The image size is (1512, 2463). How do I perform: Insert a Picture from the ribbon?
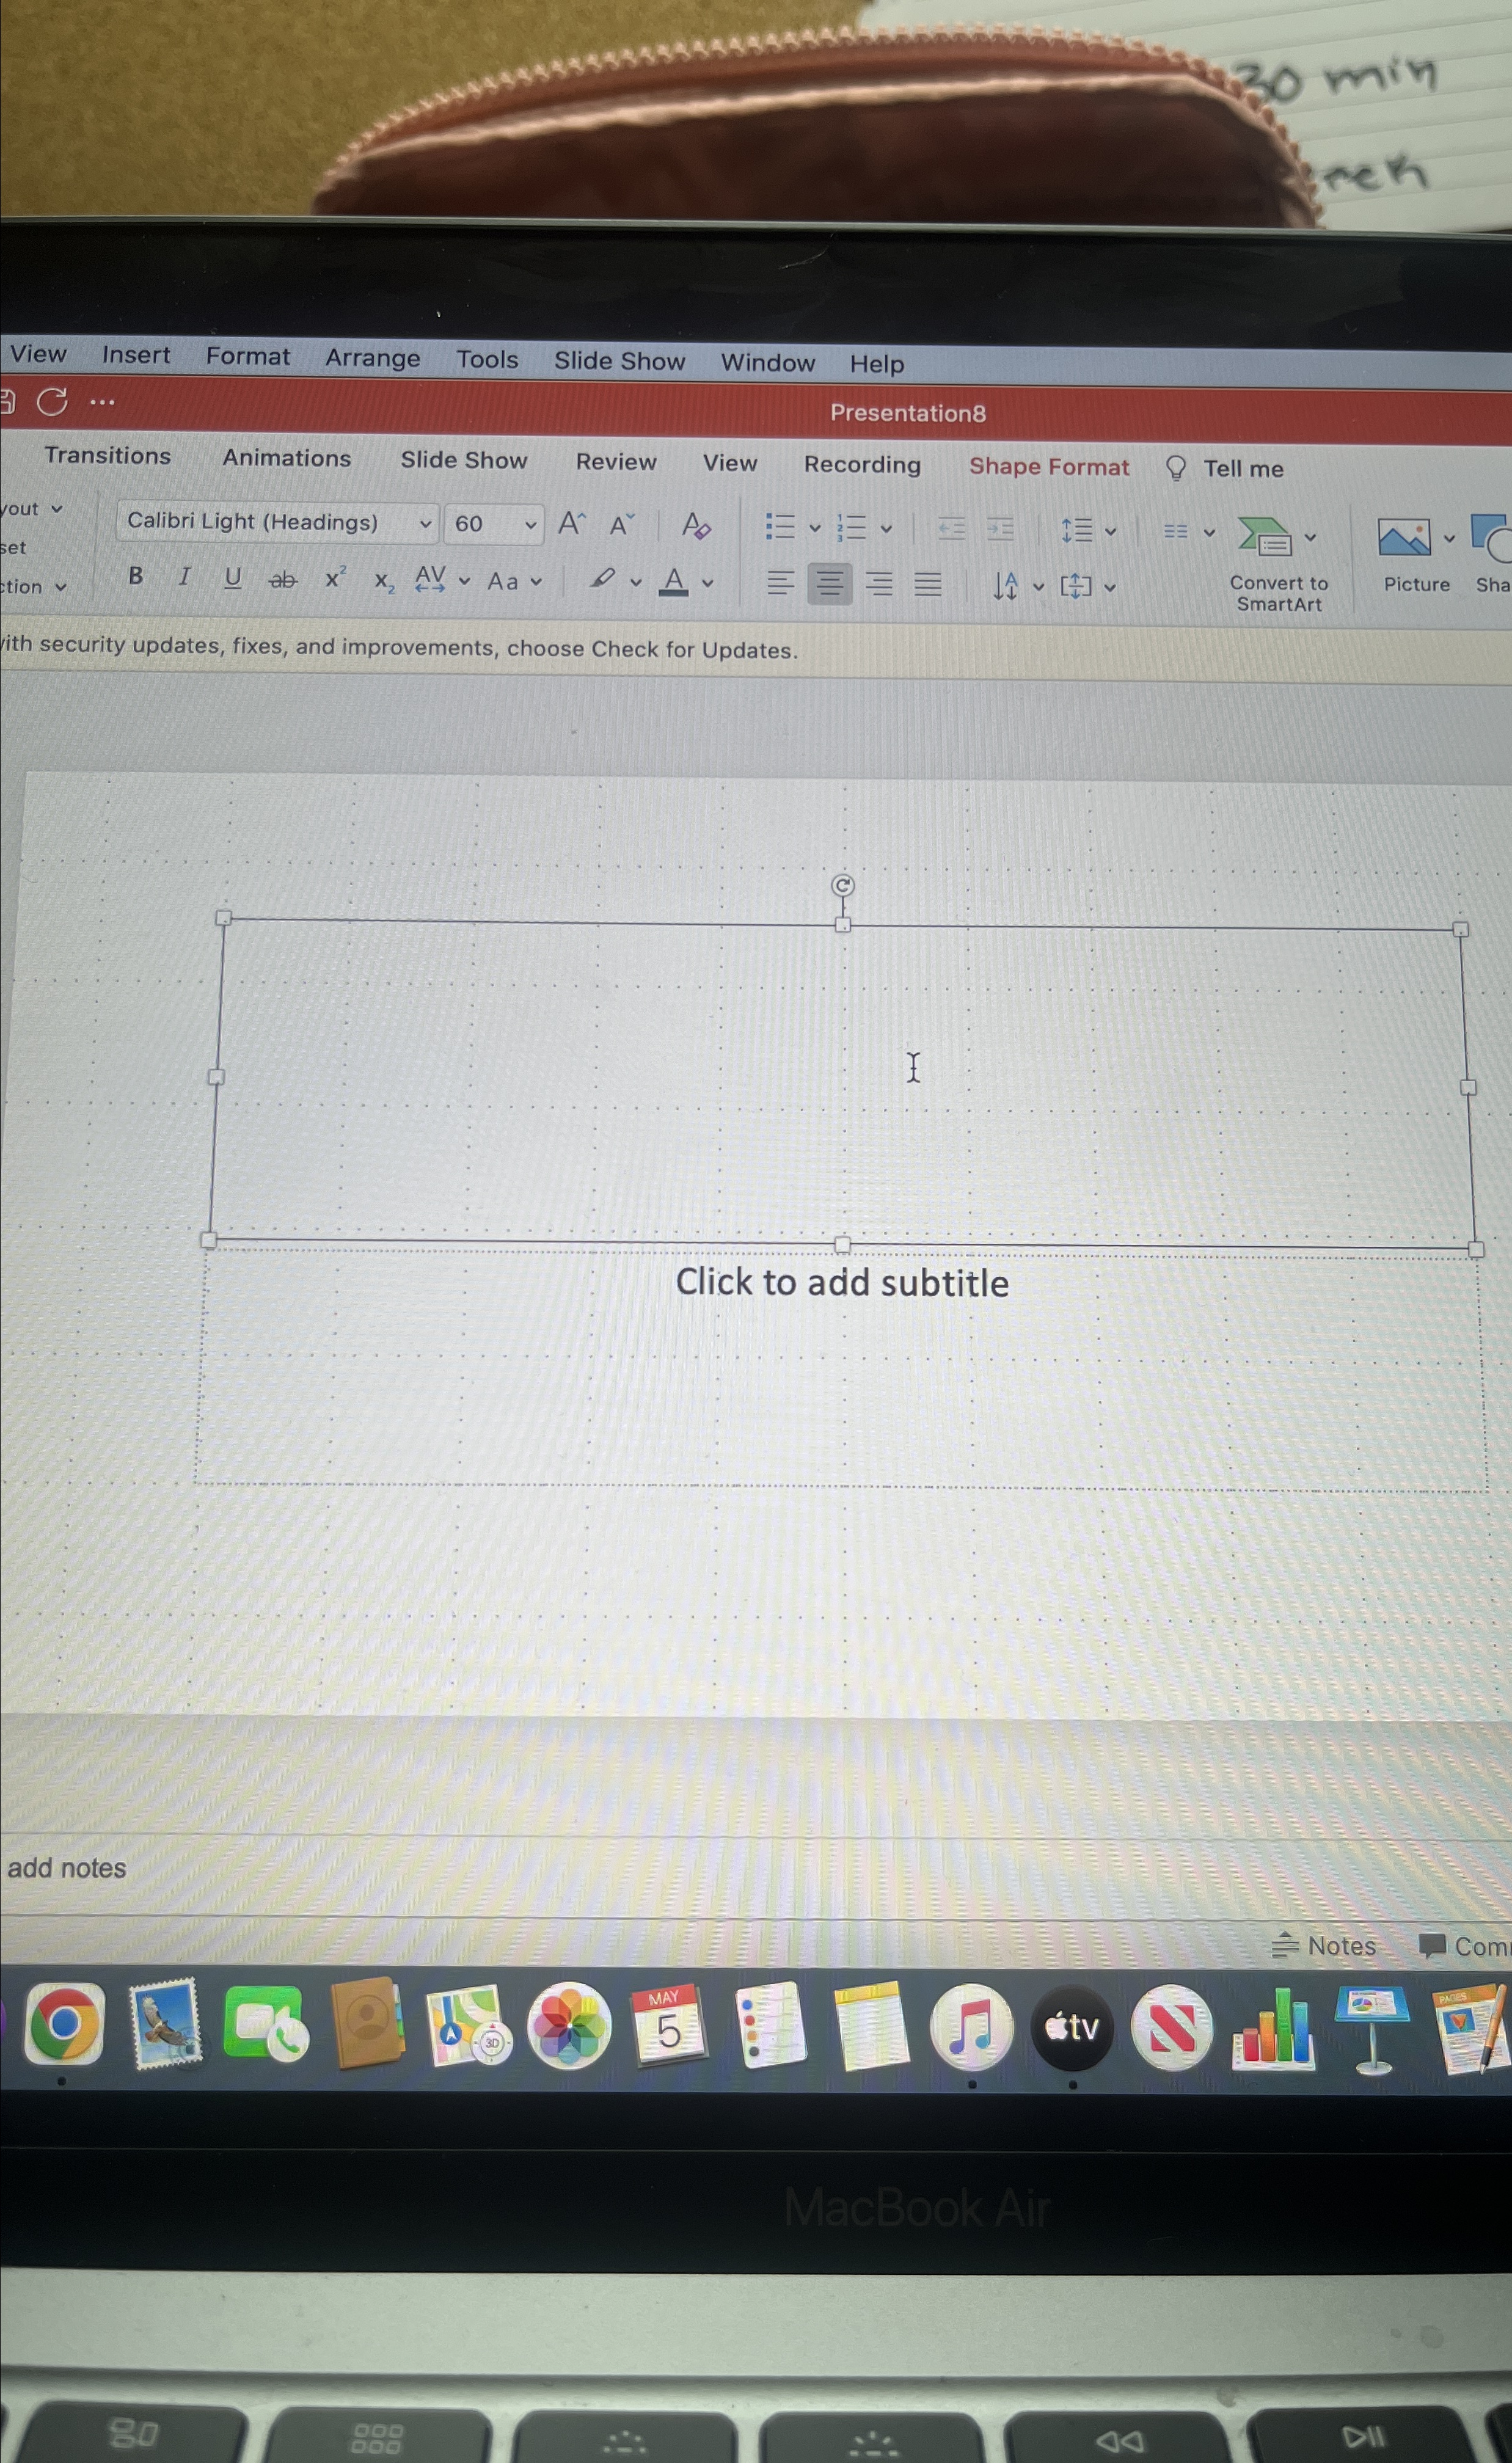(1404, 540)
